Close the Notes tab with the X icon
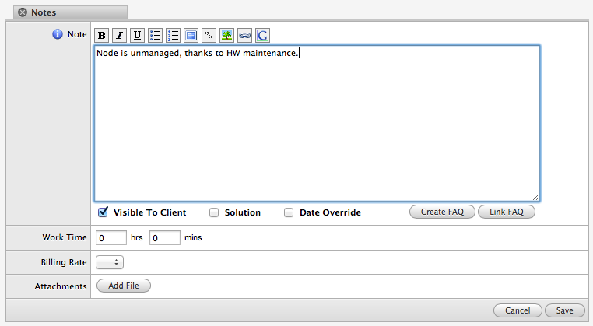Image resolution: width=593 pixels, height=326 pixels. point(23,12)
